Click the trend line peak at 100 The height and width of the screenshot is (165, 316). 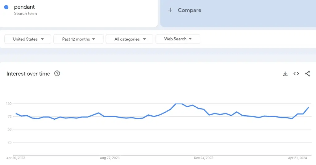coord(179,104)
